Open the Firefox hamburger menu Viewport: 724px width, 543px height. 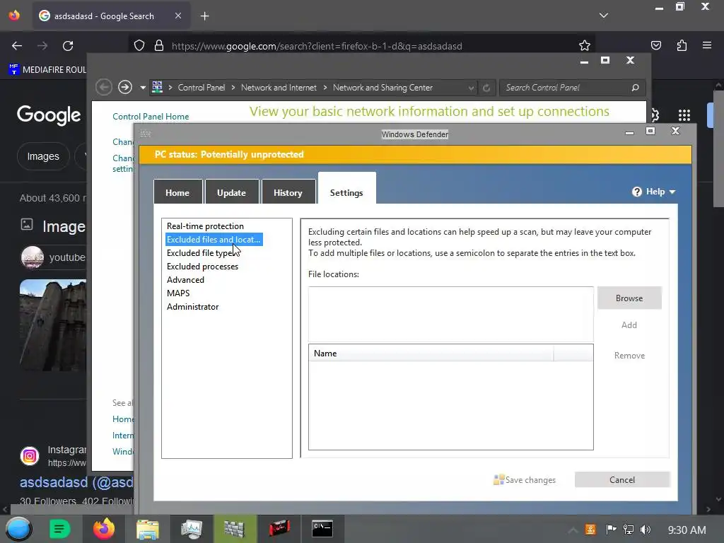[x=707, y=45]
